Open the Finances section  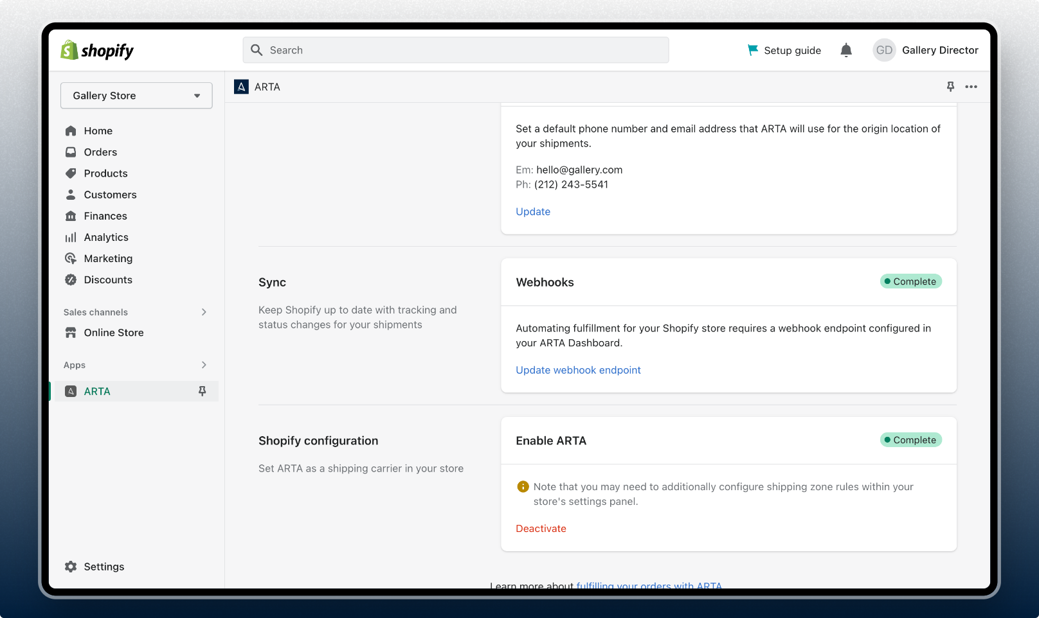(105, 216)
